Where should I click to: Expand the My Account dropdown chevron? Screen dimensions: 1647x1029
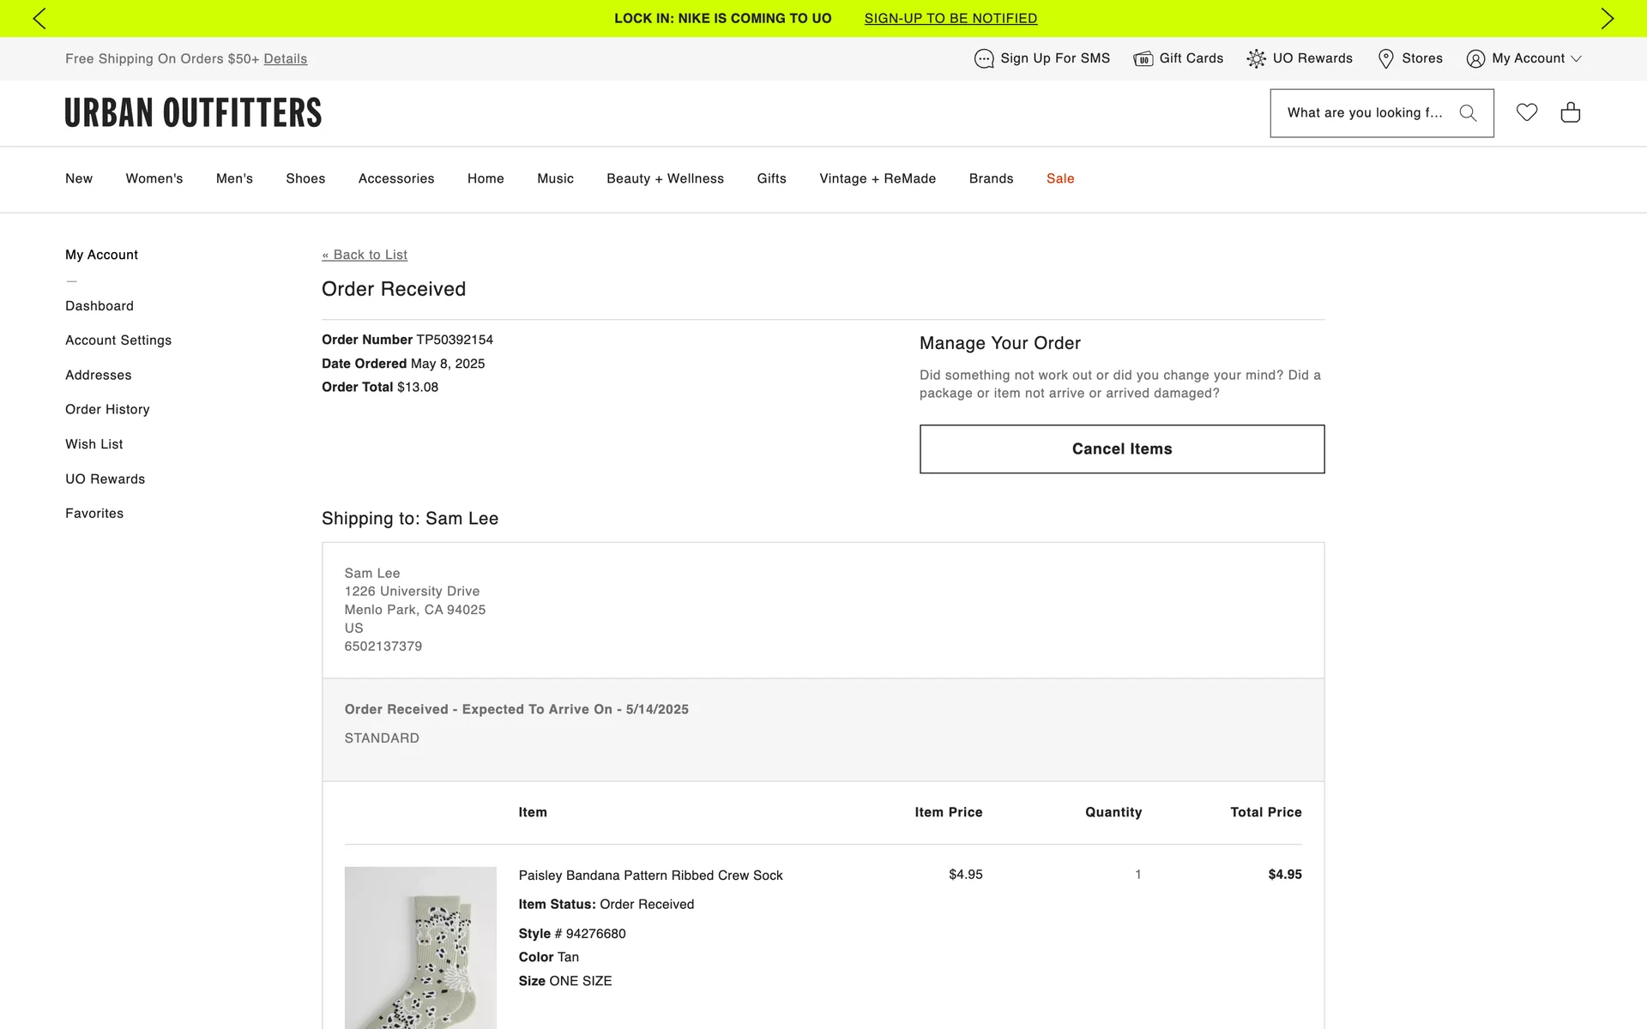pyautogui.click(x=1576, y=59)
